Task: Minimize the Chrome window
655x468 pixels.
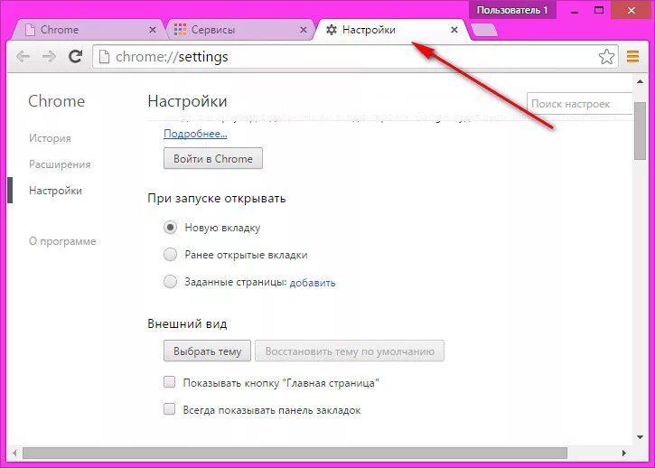Action: pyautogui.click(x=575, y=10)
